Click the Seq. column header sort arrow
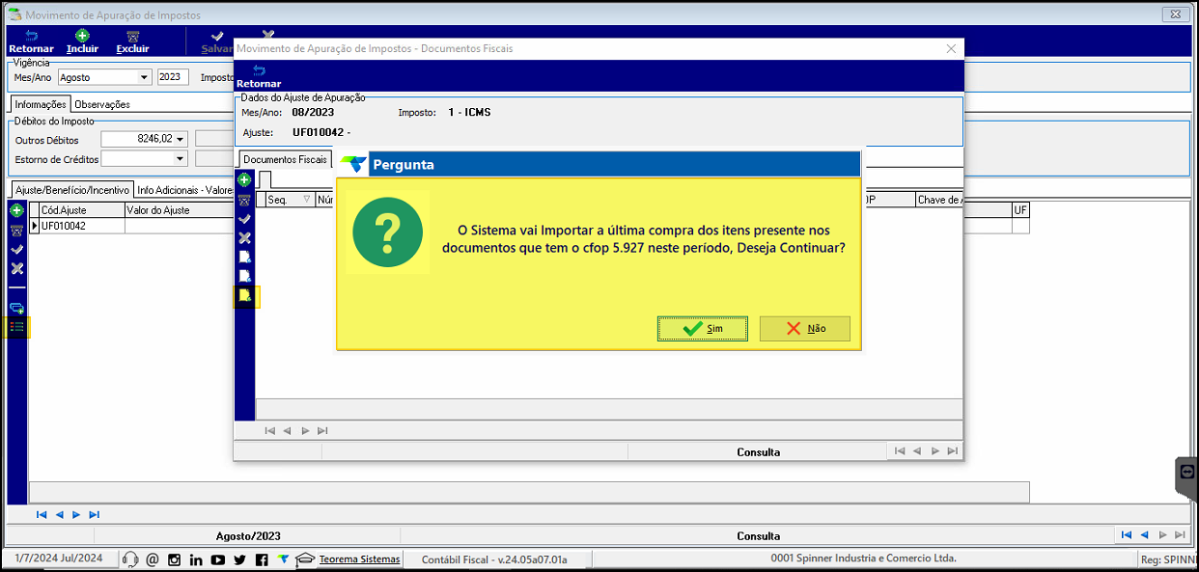This screenshot has height=572, width=1199. 307,200
